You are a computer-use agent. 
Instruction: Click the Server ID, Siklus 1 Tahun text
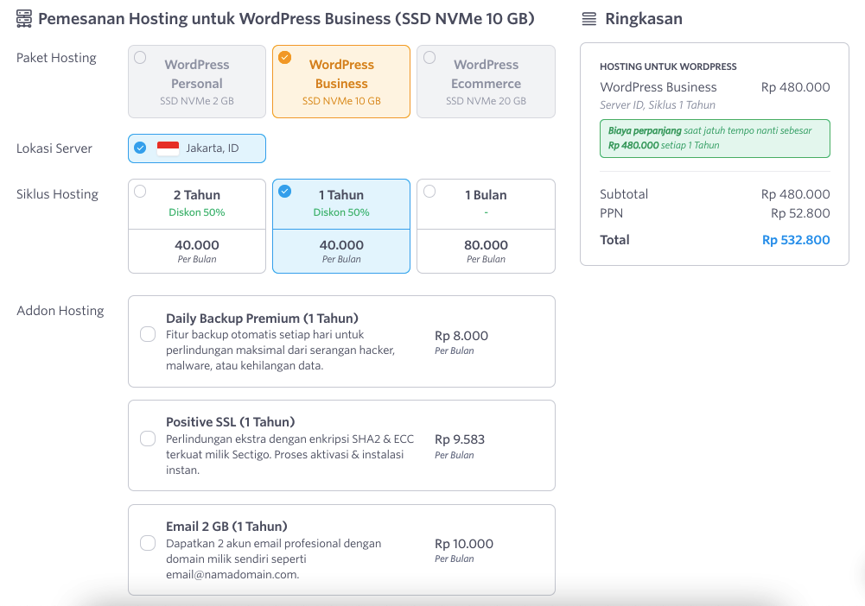coord(658,104)
